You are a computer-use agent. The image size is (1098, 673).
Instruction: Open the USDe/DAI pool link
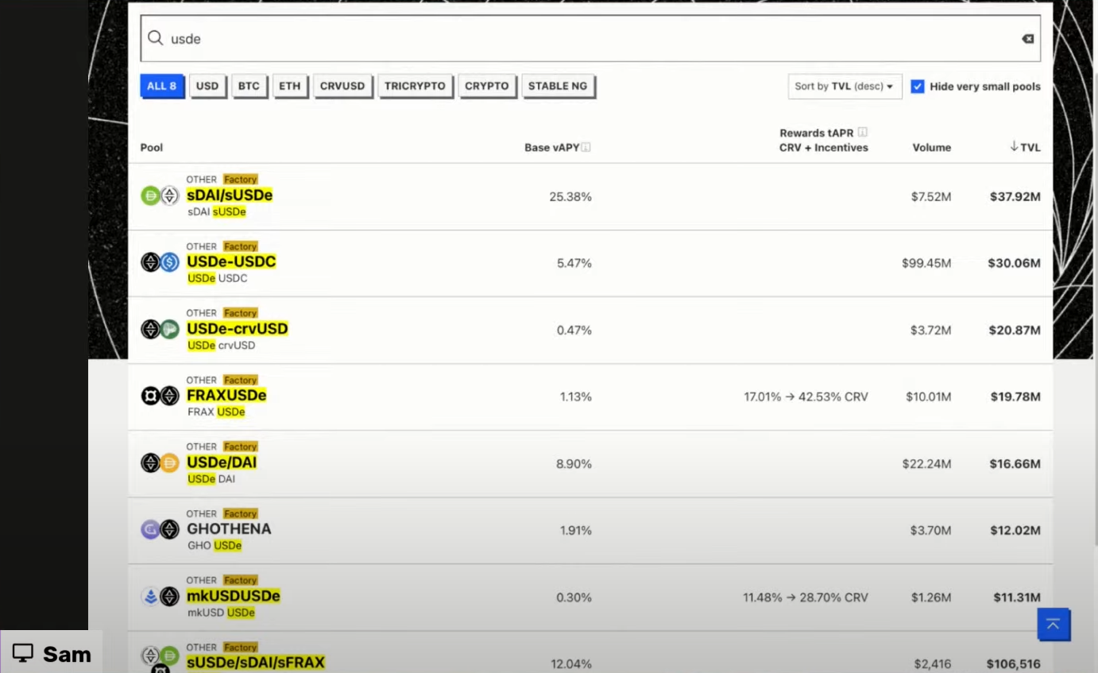[x=222, y=462]
